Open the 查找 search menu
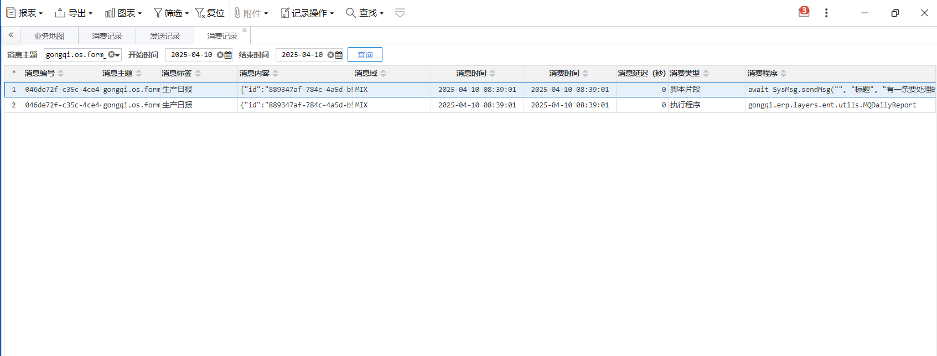 365,13
